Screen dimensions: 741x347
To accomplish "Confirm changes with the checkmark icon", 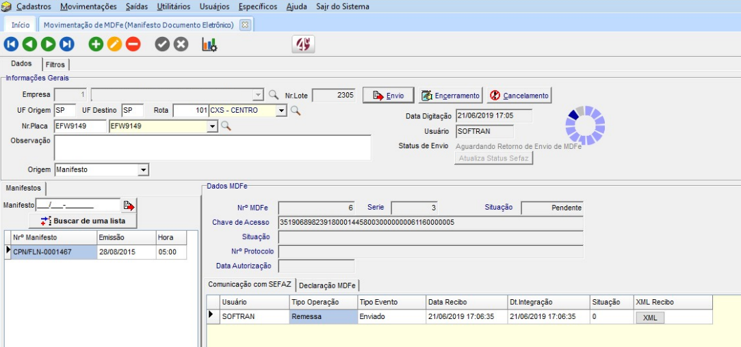I will 162,44.
